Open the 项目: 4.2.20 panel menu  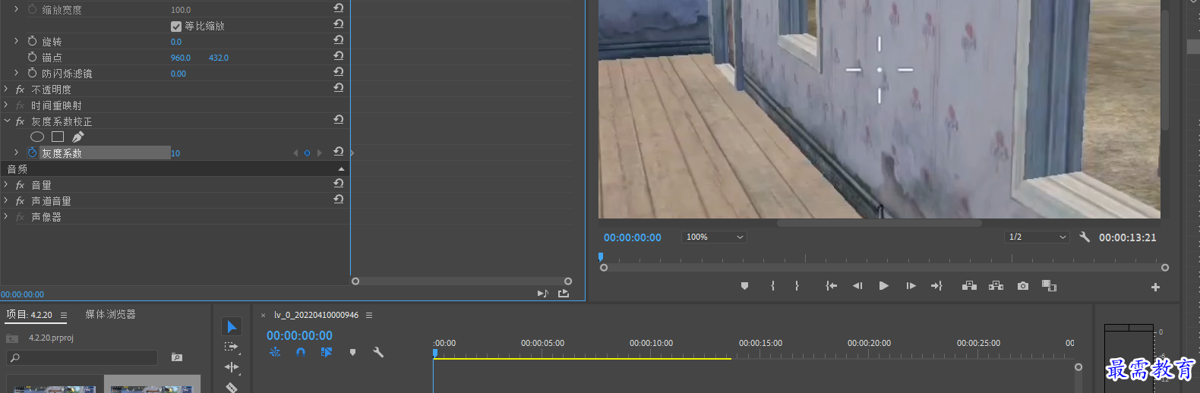[x=64, y=315]
